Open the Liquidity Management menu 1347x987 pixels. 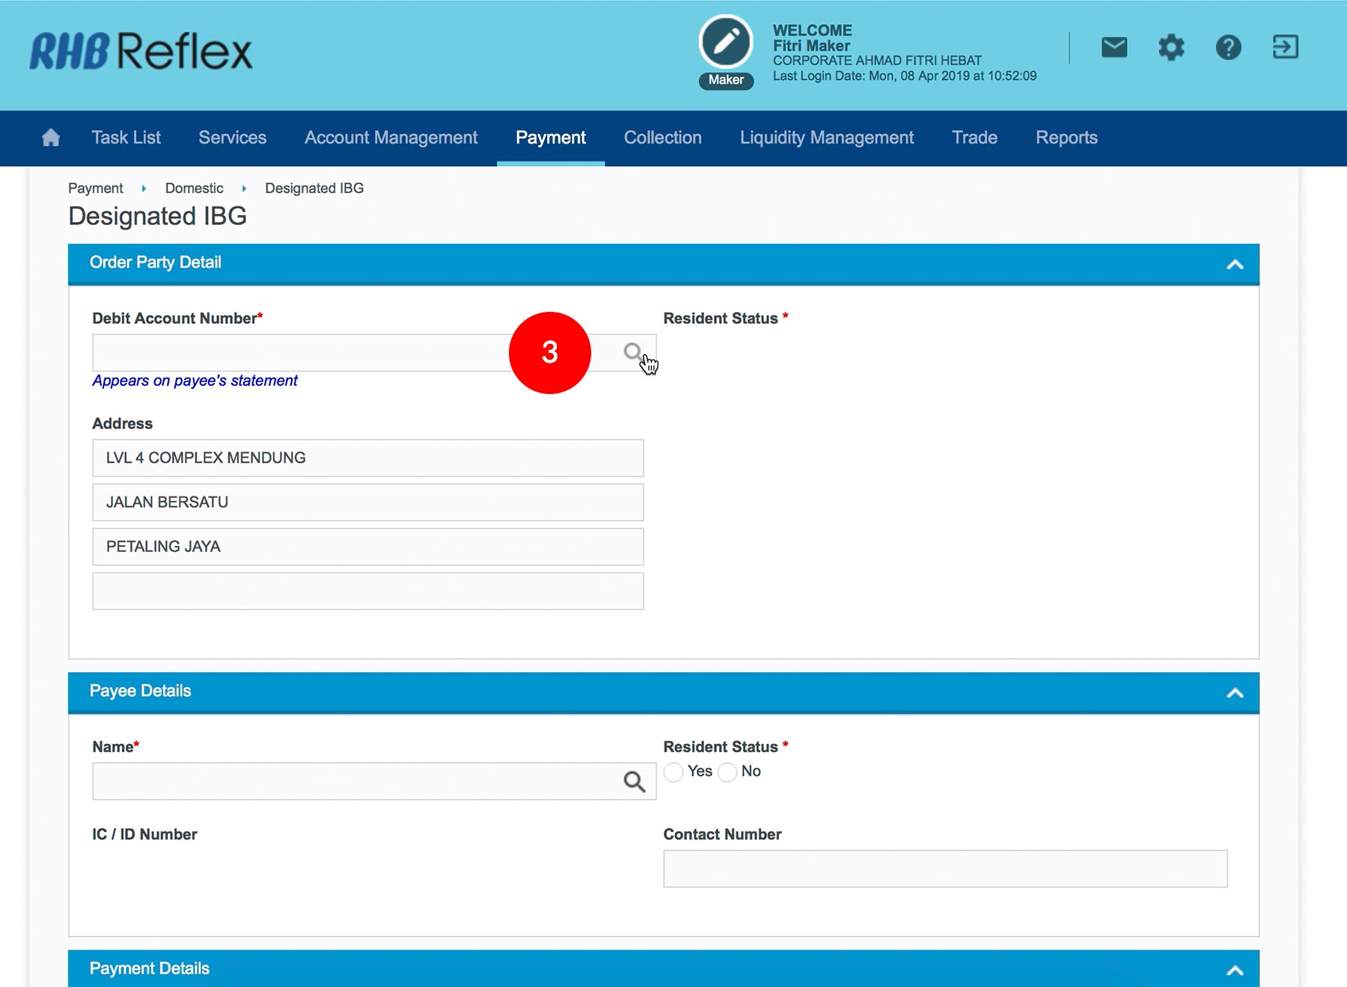click(x=826, y=138)
